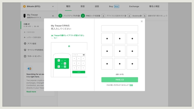This screenshot has height=109, width=194.
Task: Open the 詳細 link under PIN help
Action: [x=131, y=85]
